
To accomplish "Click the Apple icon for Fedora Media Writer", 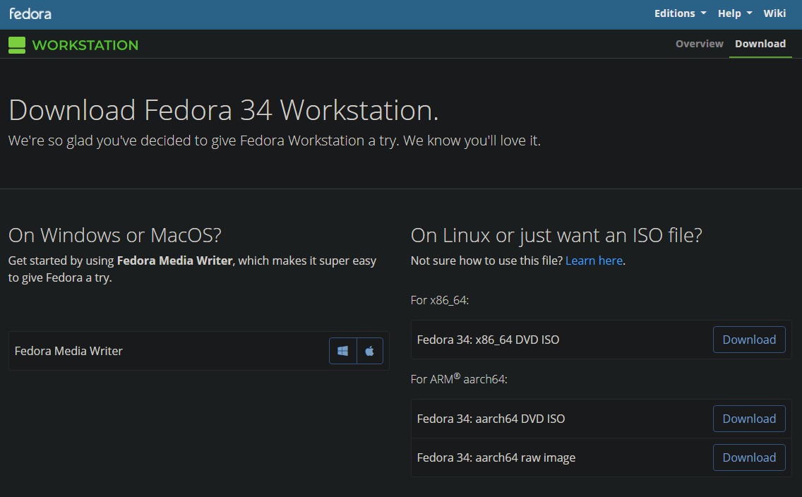I will click(370, 350).
